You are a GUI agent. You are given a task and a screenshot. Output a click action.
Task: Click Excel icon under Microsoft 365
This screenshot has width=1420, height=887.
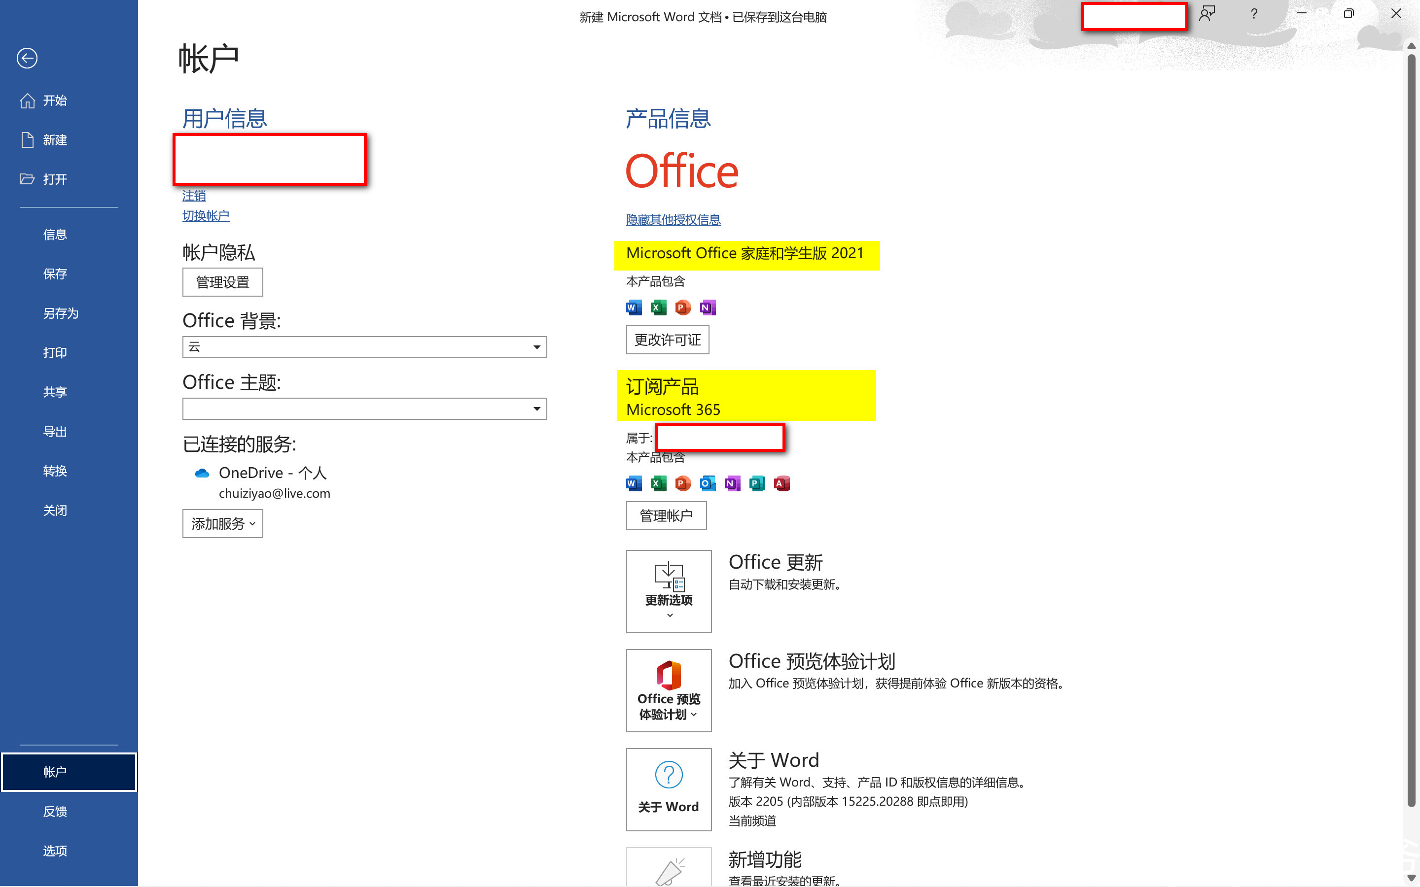pyautogui.click(x=658, y=483)
